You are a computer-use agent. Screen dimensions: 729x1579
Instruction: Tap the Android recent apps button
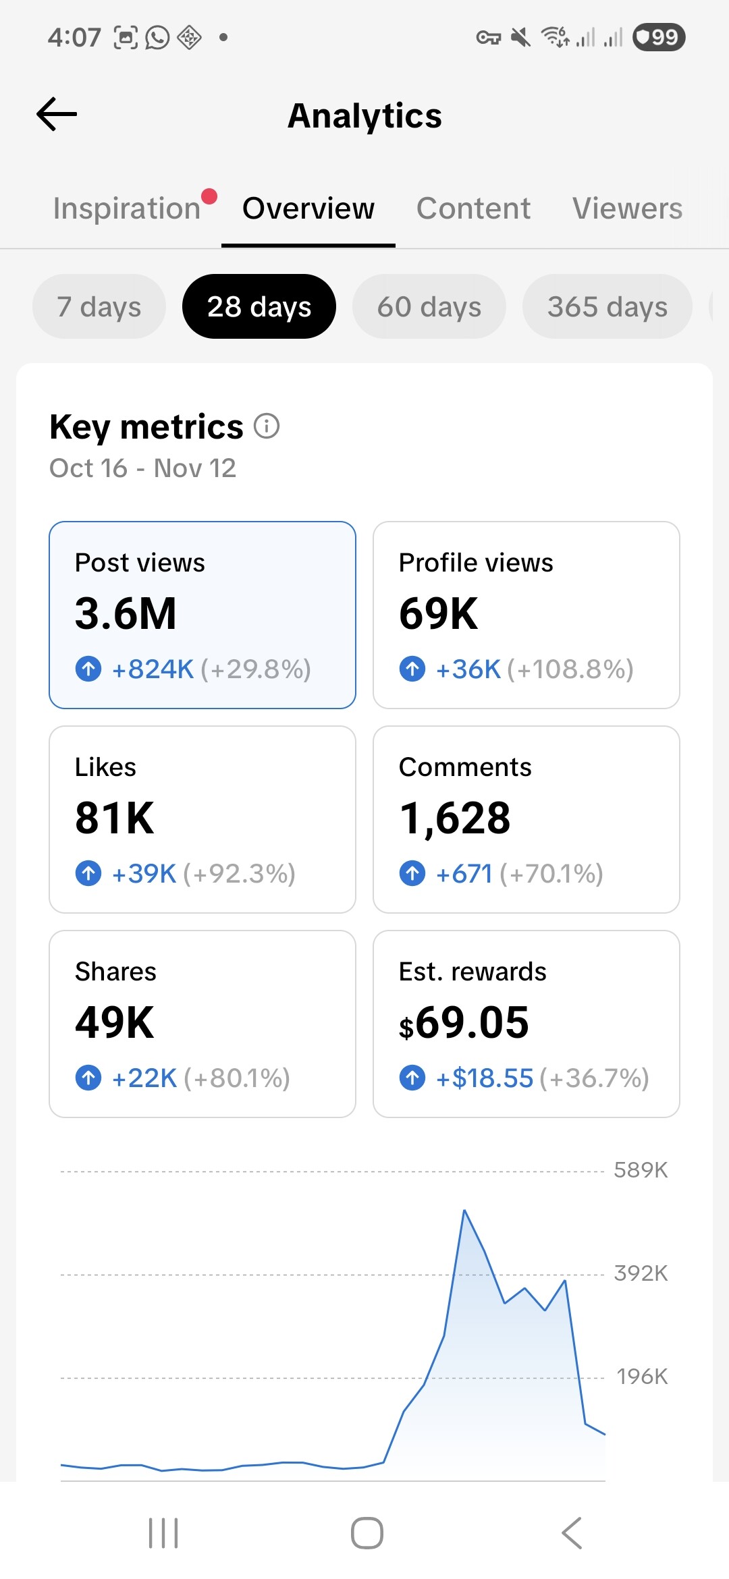pos(163,1532)
